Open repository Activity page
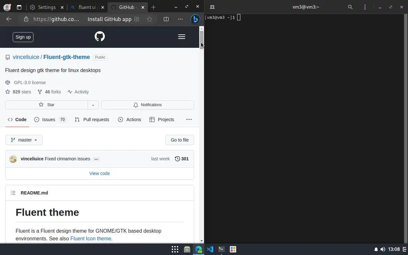408x255 pixels. pyautogui.click(x=78, y=92)
